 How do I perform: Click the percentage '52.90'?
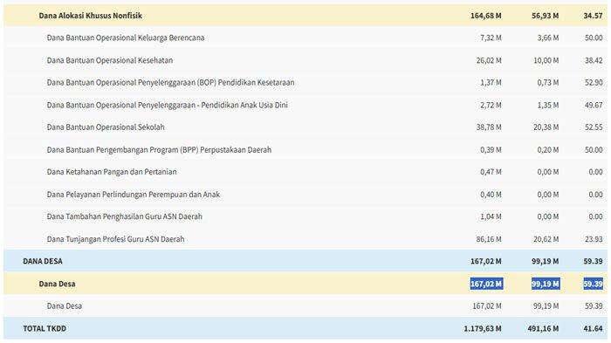pos(594,83)
